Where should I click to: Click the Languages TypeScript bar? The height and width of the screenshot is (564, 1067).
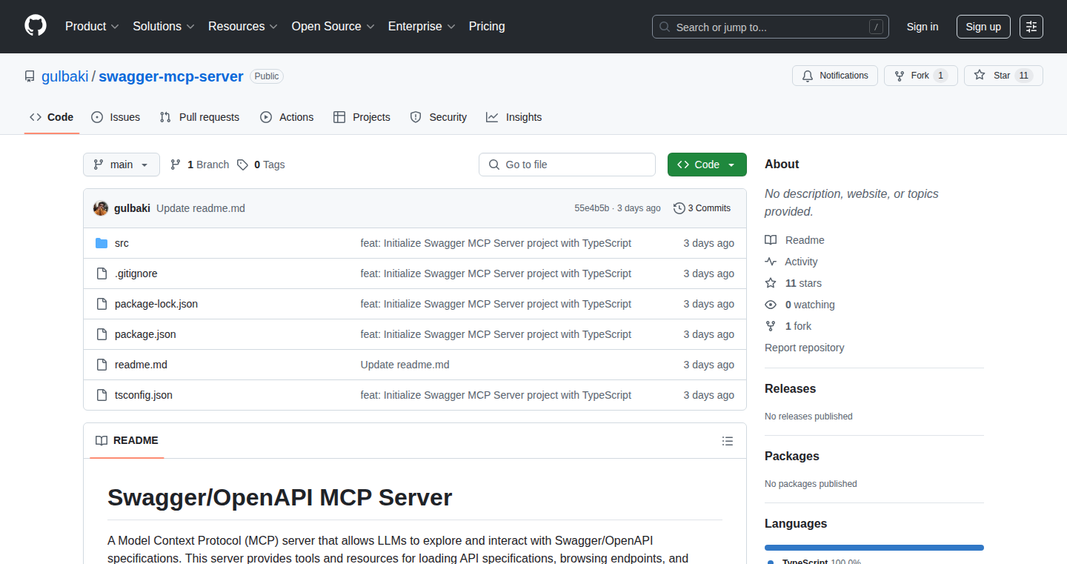[x=874, y=548]
